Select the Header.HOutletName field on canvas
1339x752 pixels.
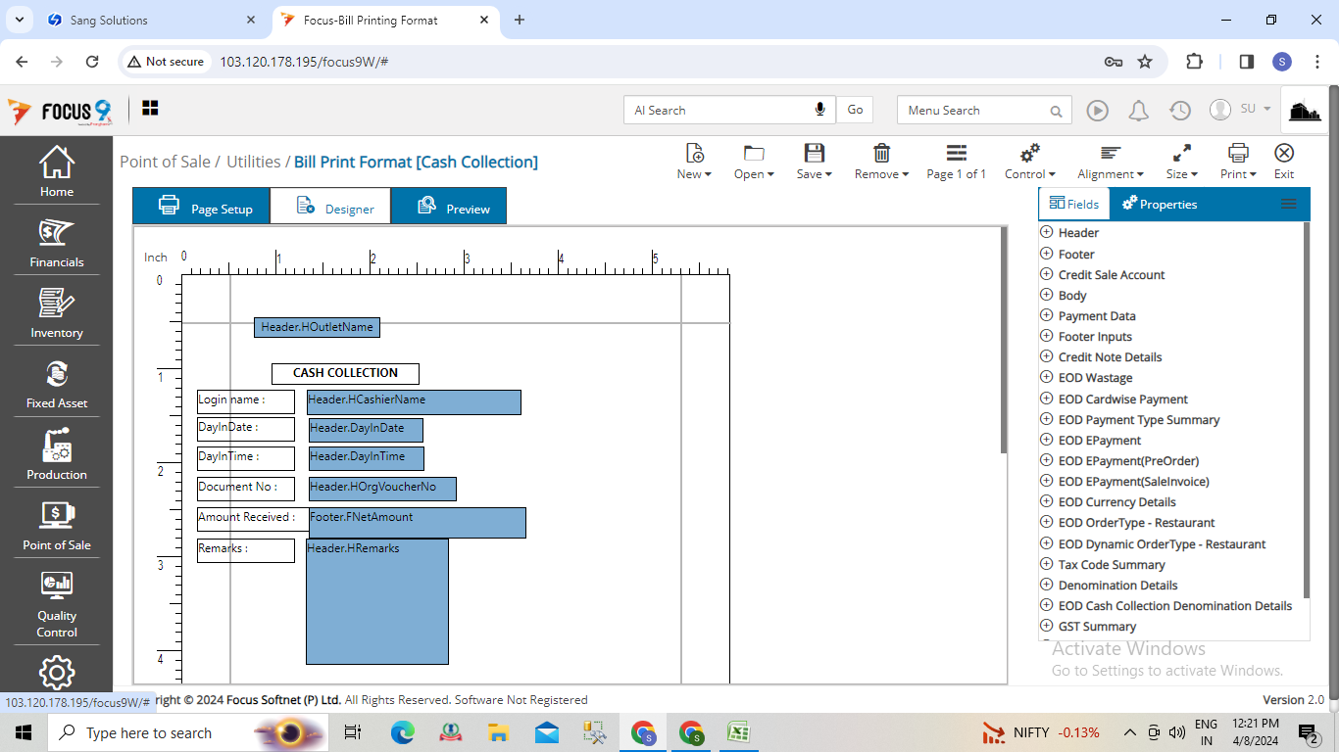coord(317,327)
